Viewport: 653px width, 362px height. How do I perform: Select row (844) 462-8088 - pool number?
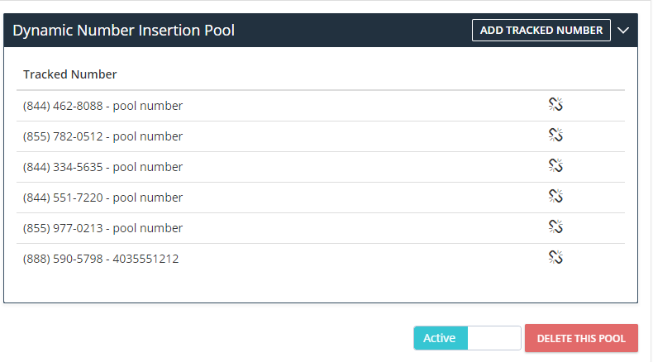321,106
